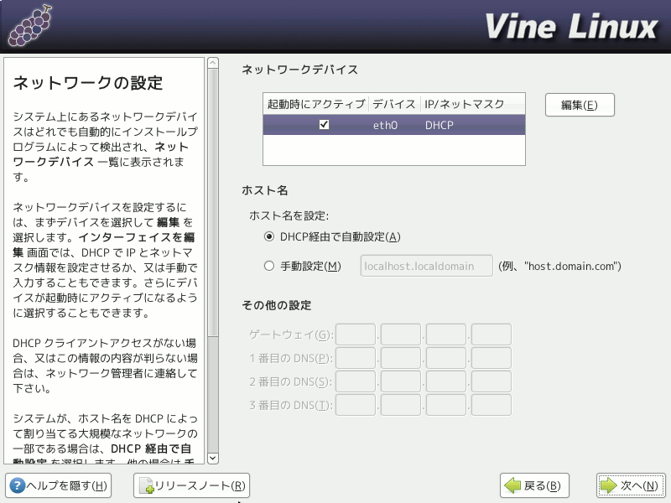Click help panel scrollbar up arrow
Screen dimensions: 671x503
pos(213,64)
